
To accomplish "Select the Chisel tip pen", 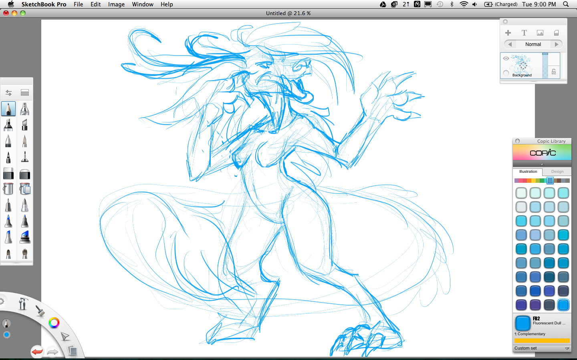I will [25, 125].
